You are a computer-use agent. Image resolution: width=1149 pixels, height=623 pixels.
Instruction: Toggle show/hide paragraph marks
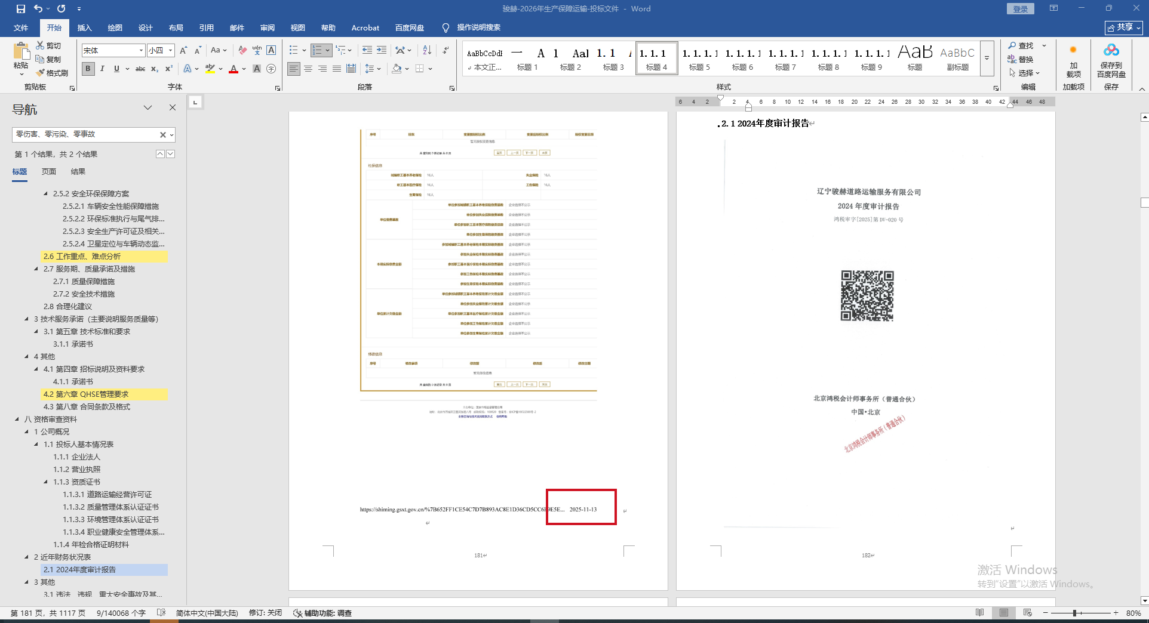tap(446, 50)
